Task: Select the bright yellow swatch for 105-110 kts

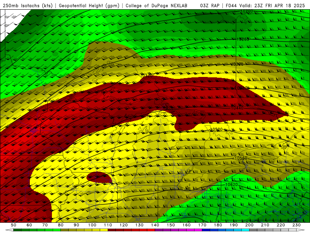Action: (104, 230)
